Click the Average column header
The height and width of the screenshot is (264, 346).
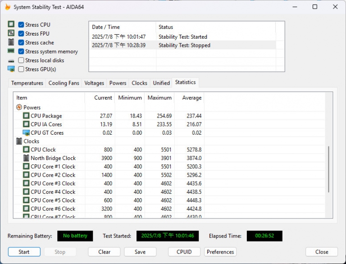[189, 98]
